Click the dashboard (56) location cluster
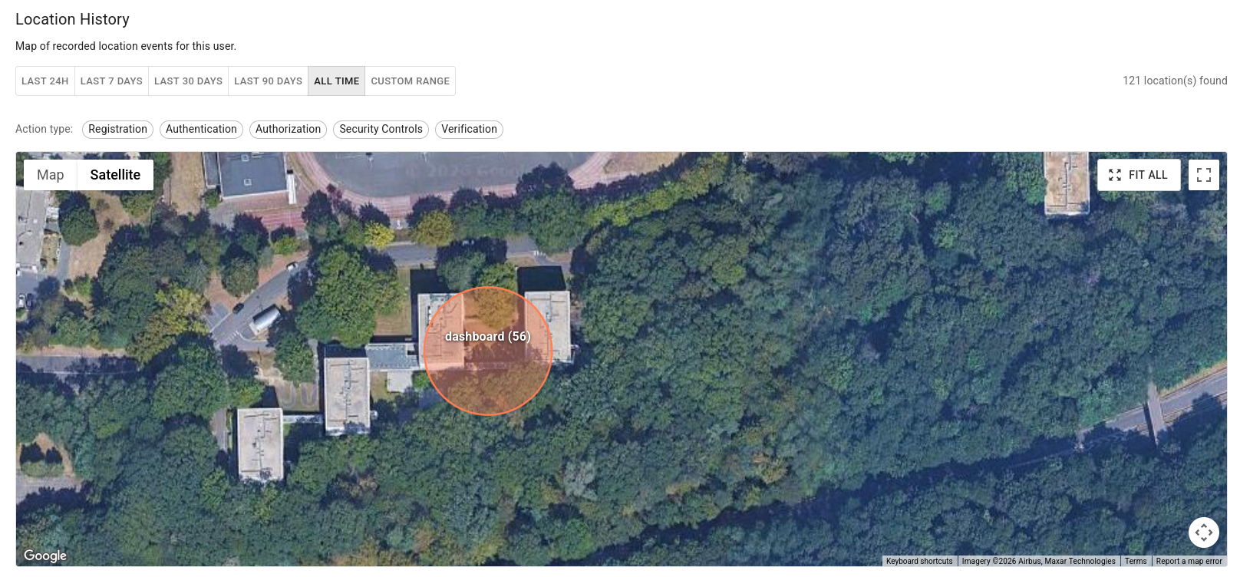The height and width of the screenshot is (577, 1240). tap(487, 351)
